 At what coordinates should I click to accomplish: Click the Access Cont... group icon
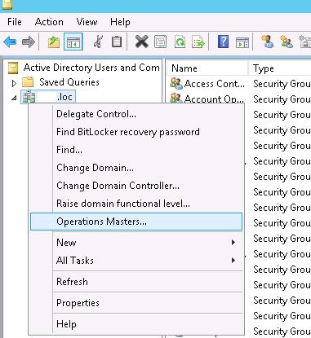pyautogui.click(x=175, y=84)
